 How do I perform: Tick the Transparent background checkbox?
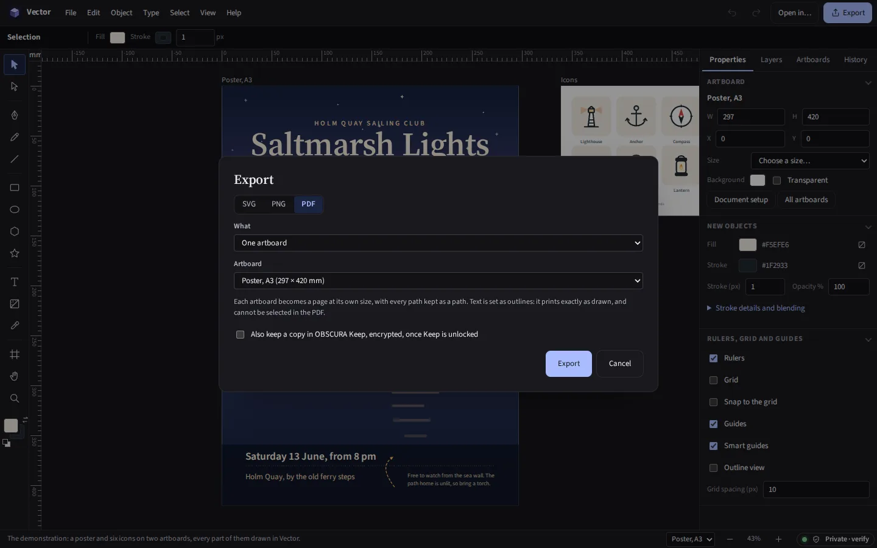777,180
